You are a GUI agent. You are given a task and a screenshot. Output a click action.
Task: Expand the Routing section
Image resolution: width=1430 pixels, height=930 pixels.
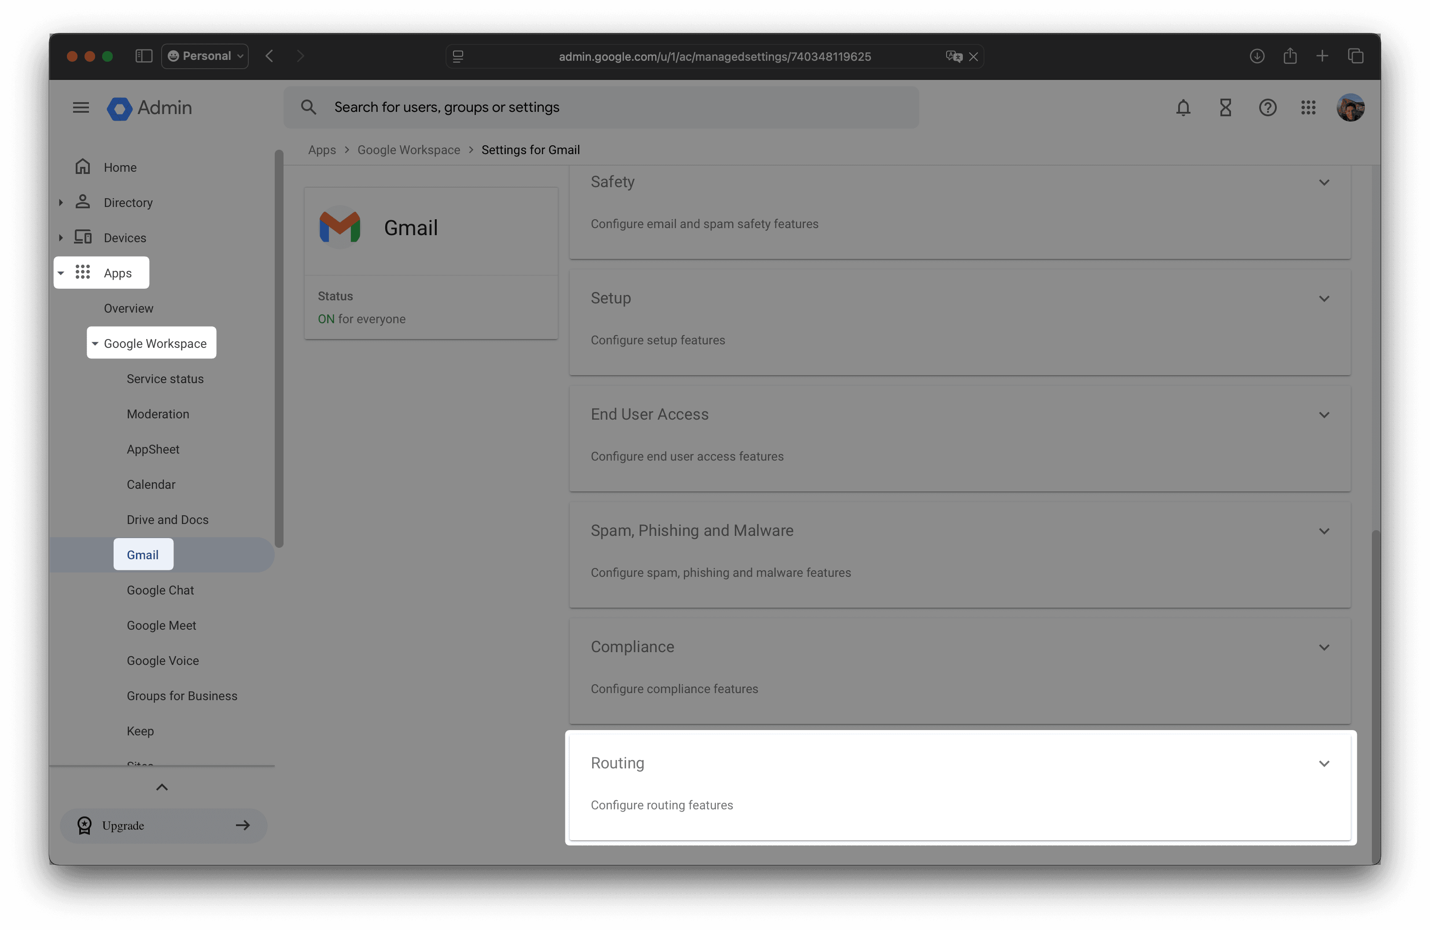(1324, 764)
